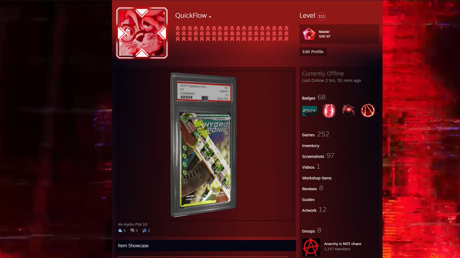
Task: Click the comments speech bubble icon
Action: pyautogui.click(x=132, y=230)
